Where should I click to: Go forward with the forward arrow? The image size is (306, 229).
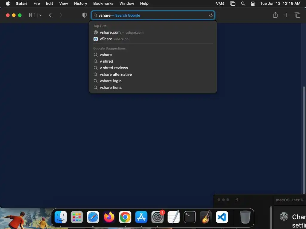[x=61, y=15]
